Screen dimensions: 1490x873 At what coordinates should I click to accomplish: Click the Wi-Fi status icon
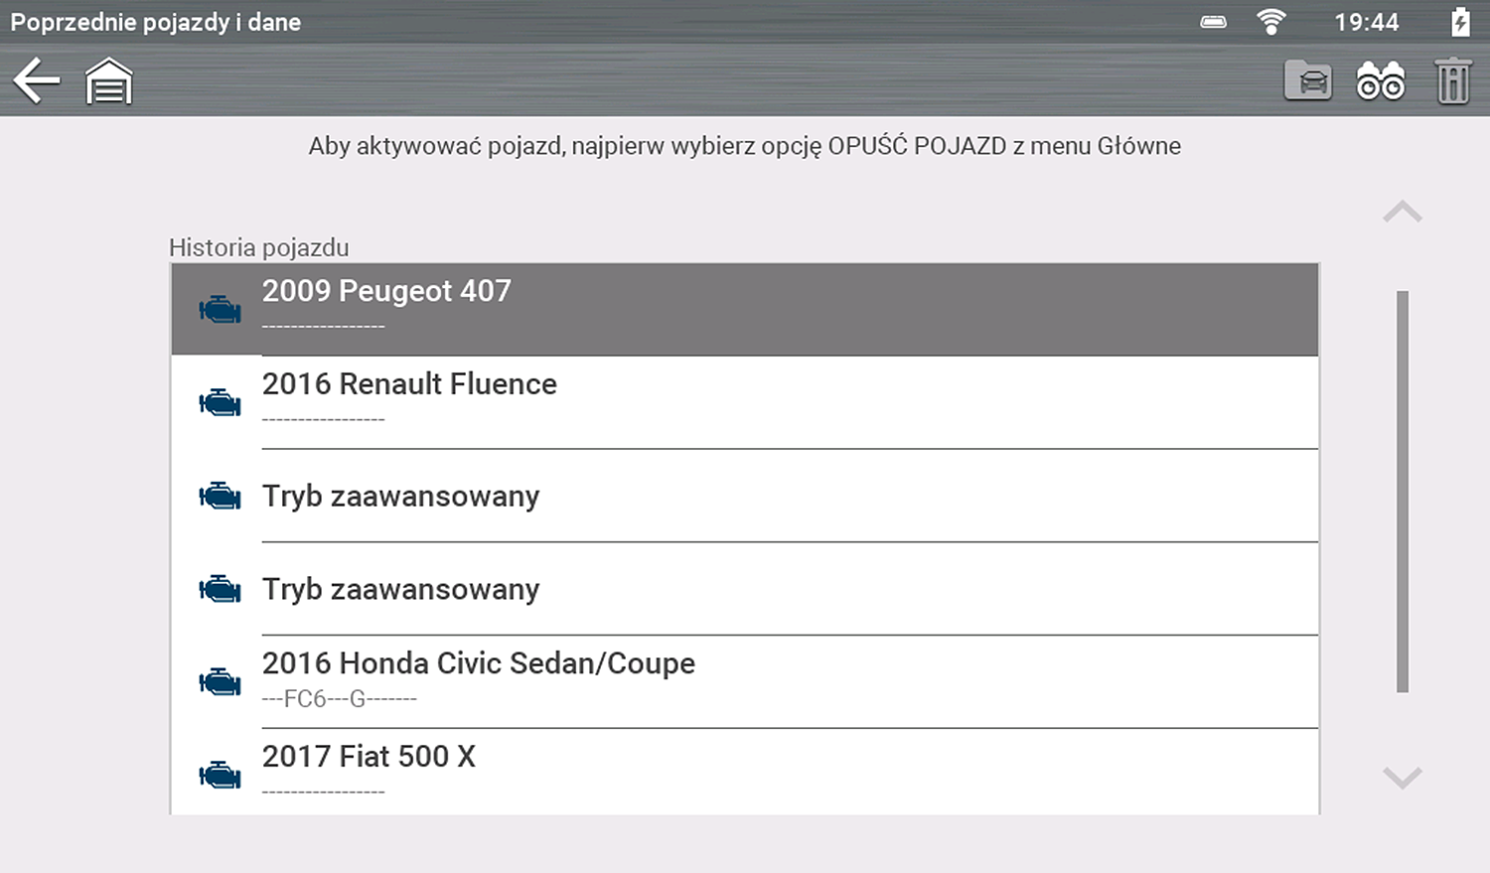[1270, 22]
